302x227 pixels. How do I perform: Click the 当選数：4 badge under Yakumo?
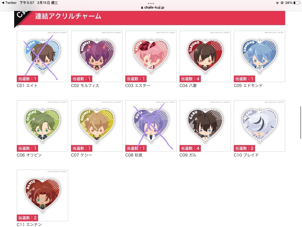pyautogui.click(x=190, y=79)
